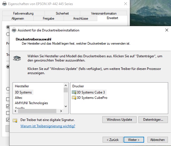This screenshot has width=171, height=146.
Task: Select the Erweitert tab
Action: 112,18
